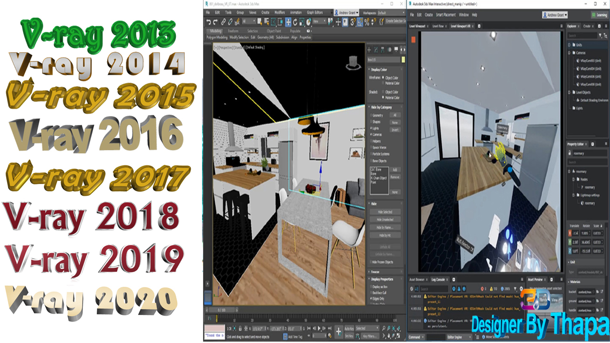Activate the Select and Rotate tool
Image resolution: width=610 pixels, height=343 pixels.
(295, 22)
